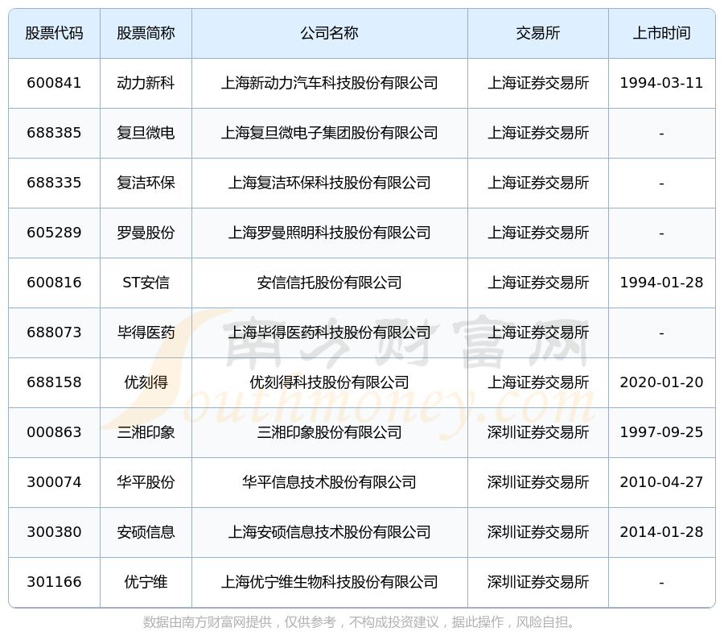Image resolution: width=724 pixels, height=644 pixels.
Task: Click stock name 安硕信息
Action: click(x=146, y=532)
